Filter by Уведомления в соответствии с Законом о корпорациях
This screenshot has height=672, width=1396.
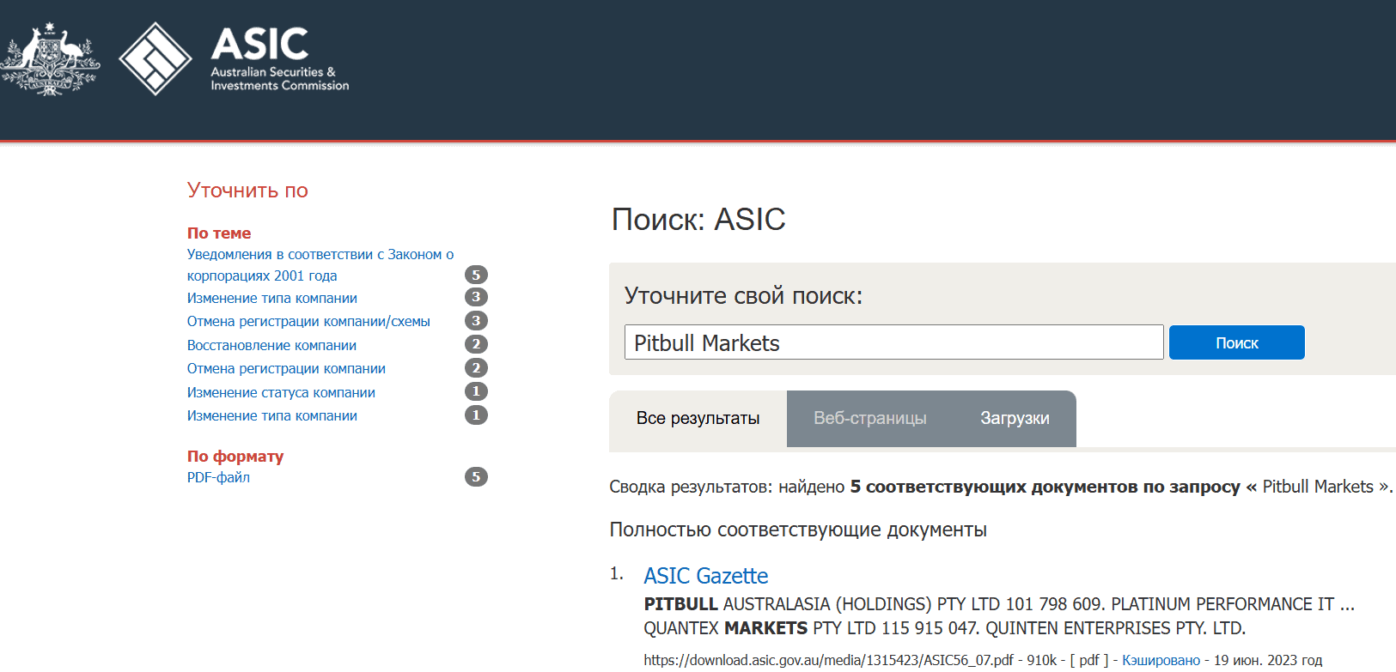coord(320,264)
